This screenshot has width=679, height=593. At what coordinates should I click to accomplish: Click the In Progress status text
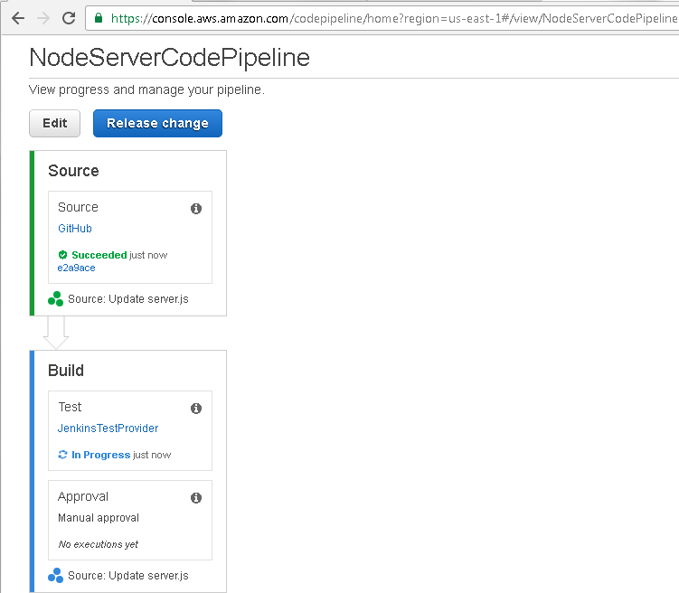coord(101,455)
